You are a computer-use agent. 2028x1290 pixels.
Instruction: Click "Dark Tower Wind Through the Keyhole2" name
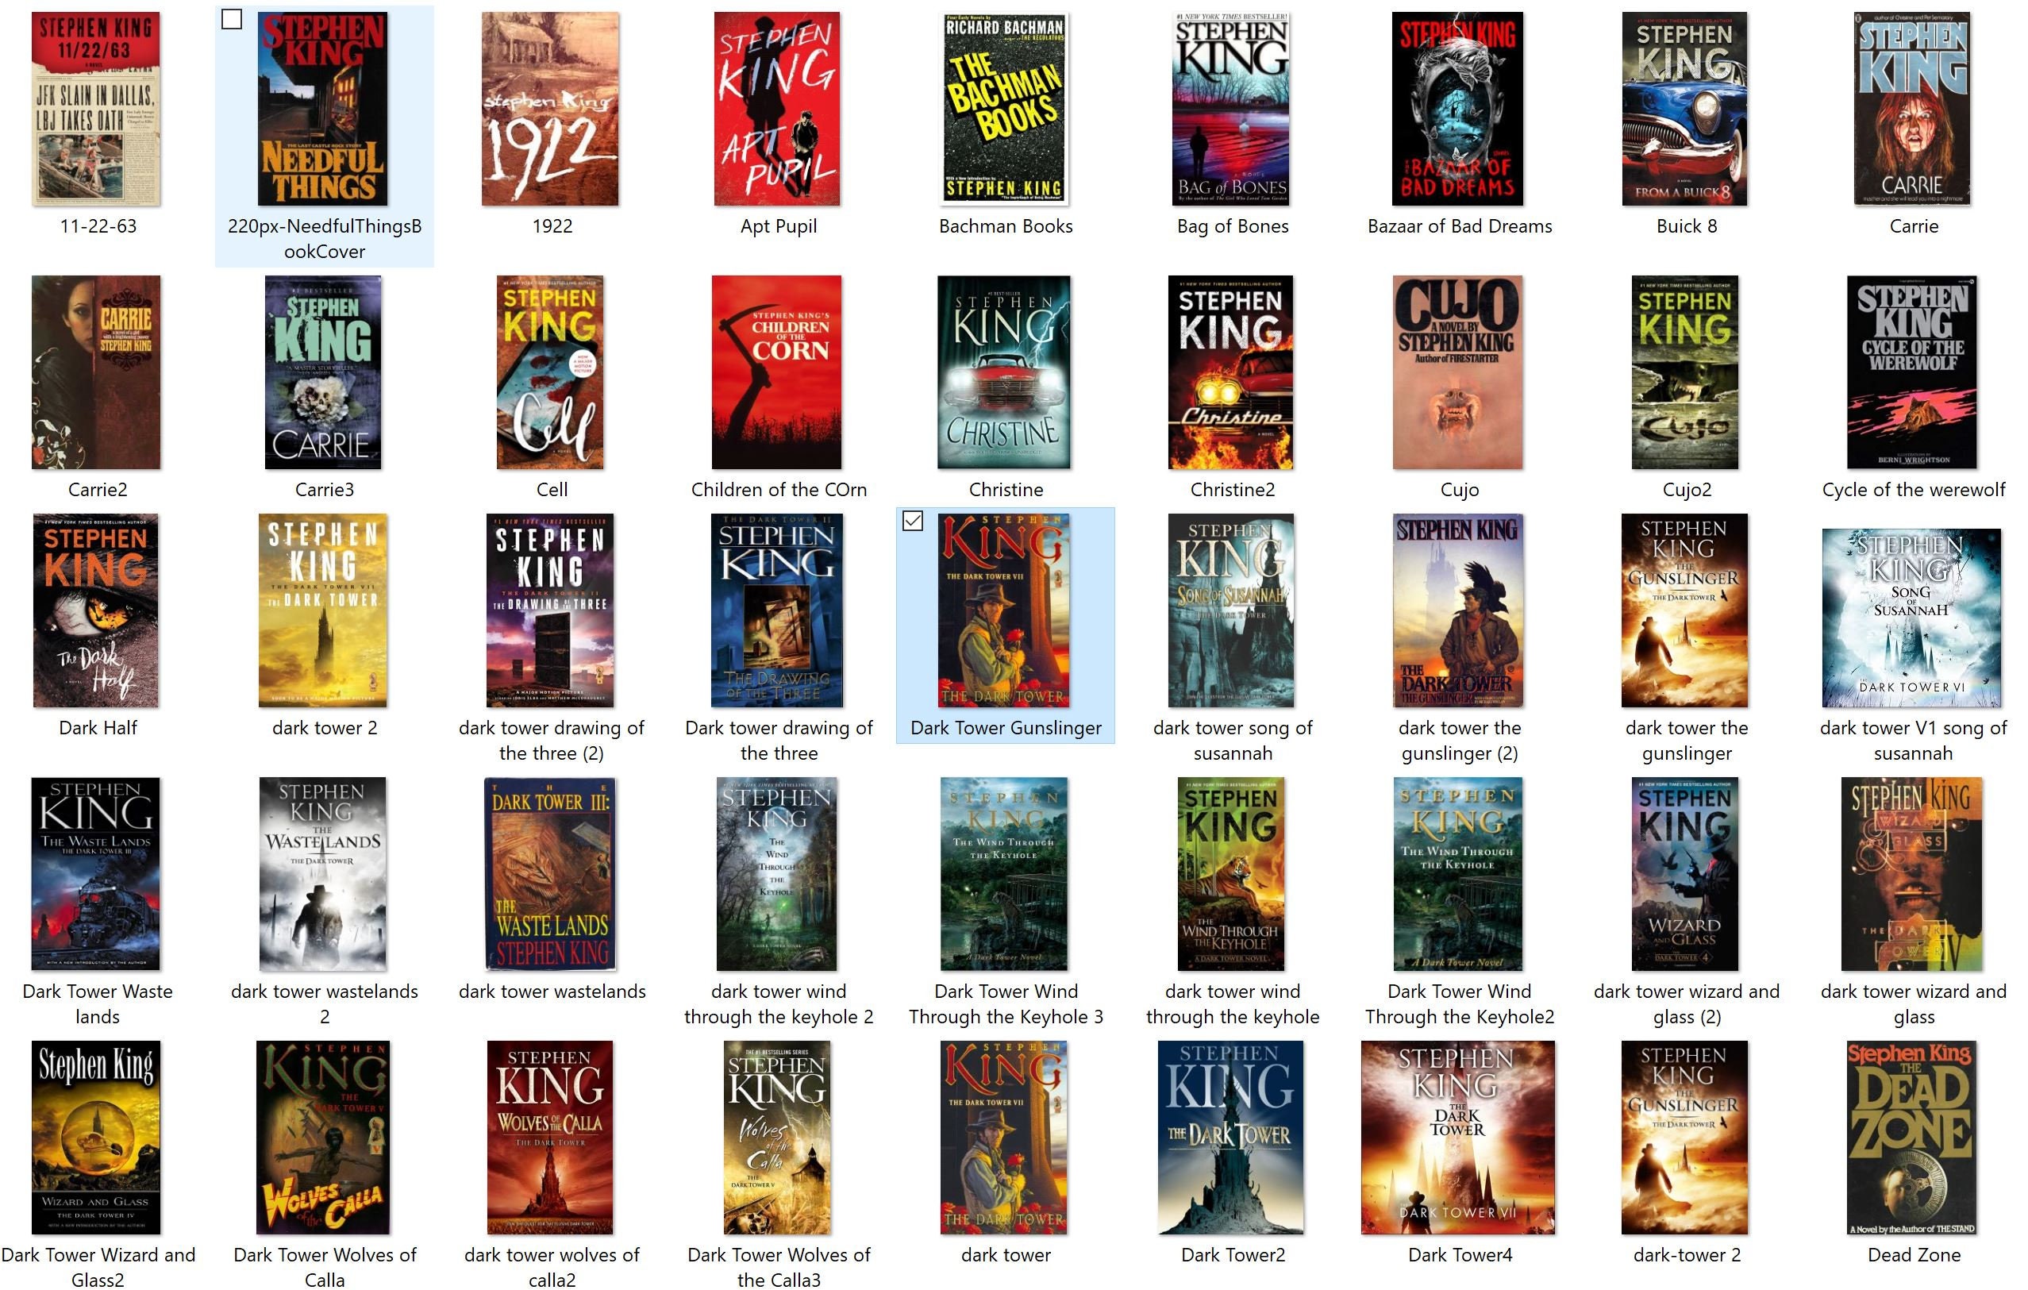[x=1460, y=1004]
